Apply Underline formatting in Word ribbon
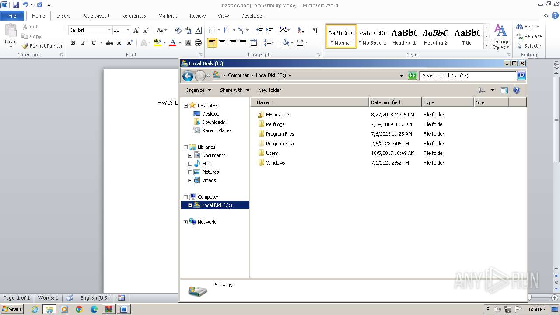 click(x=94, y=43)
